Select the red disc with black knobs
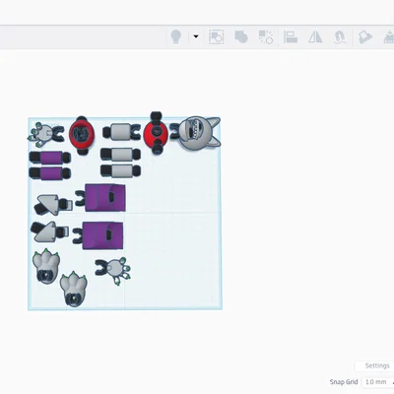This screenshot has height=394, width=394. point(157,133)
